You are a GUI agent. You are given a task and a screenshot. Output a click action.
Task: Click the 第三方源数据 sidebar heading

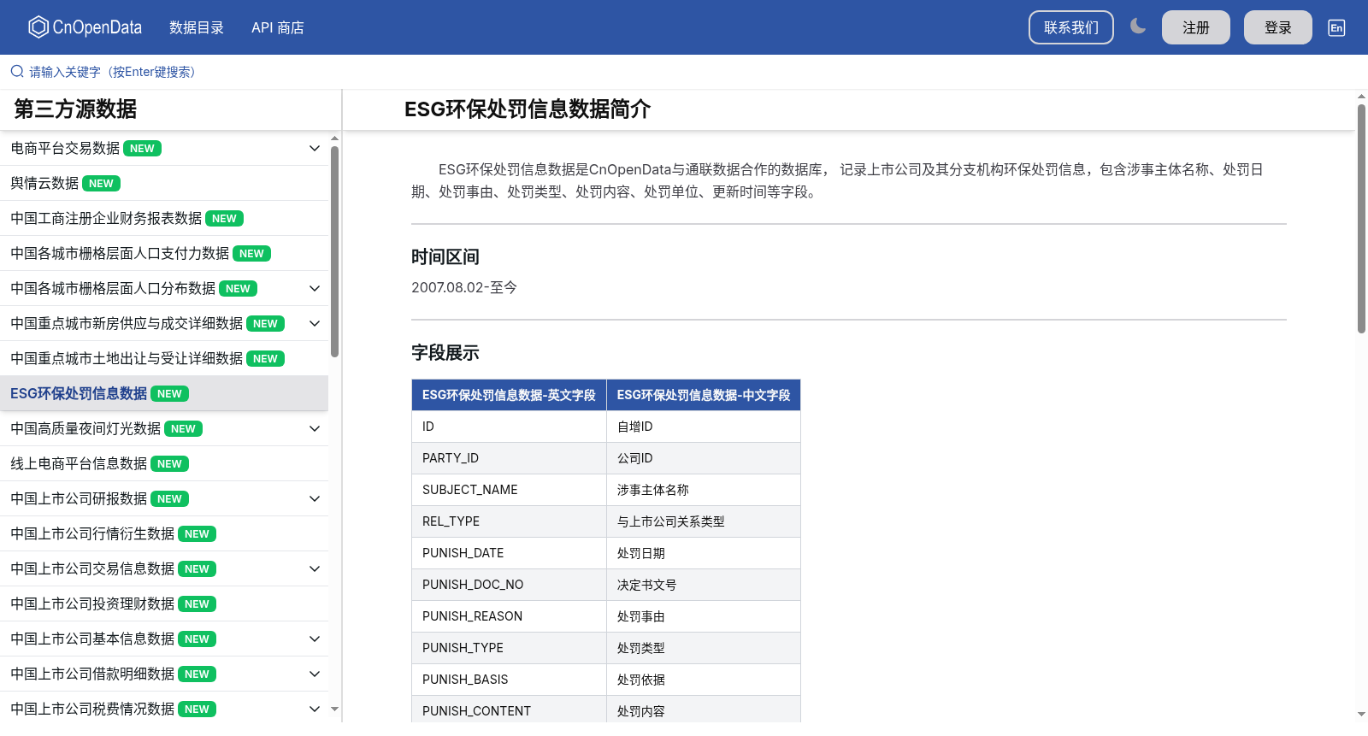(x=75, y=109)
